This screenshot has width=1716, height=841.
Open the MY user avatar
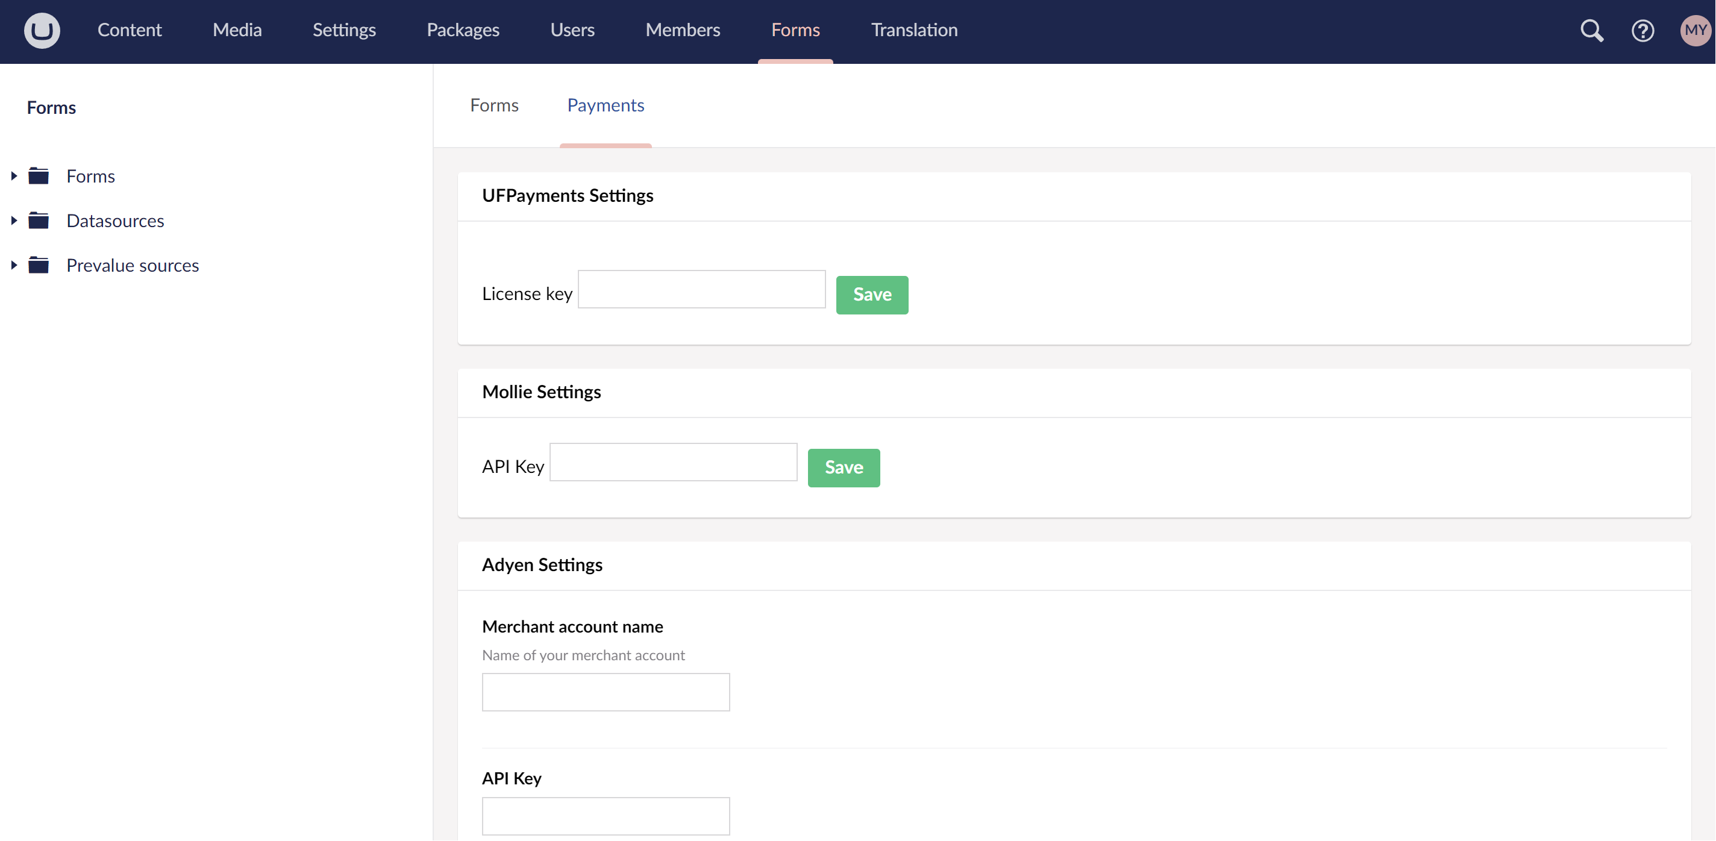[1696, 30]
